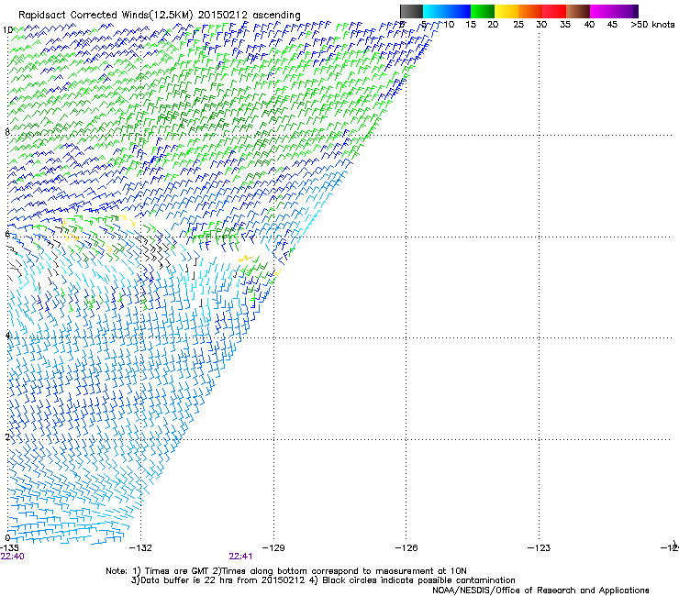This screenshot has width=679, height=596.
Task: Click the purple time label 22:41
Action: (x=240, y=557)
